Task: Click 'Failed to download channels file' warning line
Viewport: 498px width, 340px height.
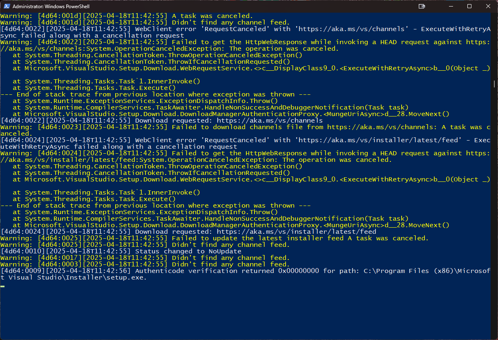Action: 245,127
